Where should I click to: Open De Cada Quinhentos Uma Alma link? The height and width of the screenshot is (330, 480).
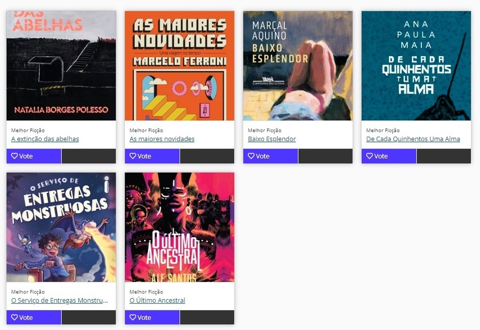tap(413, 139)
